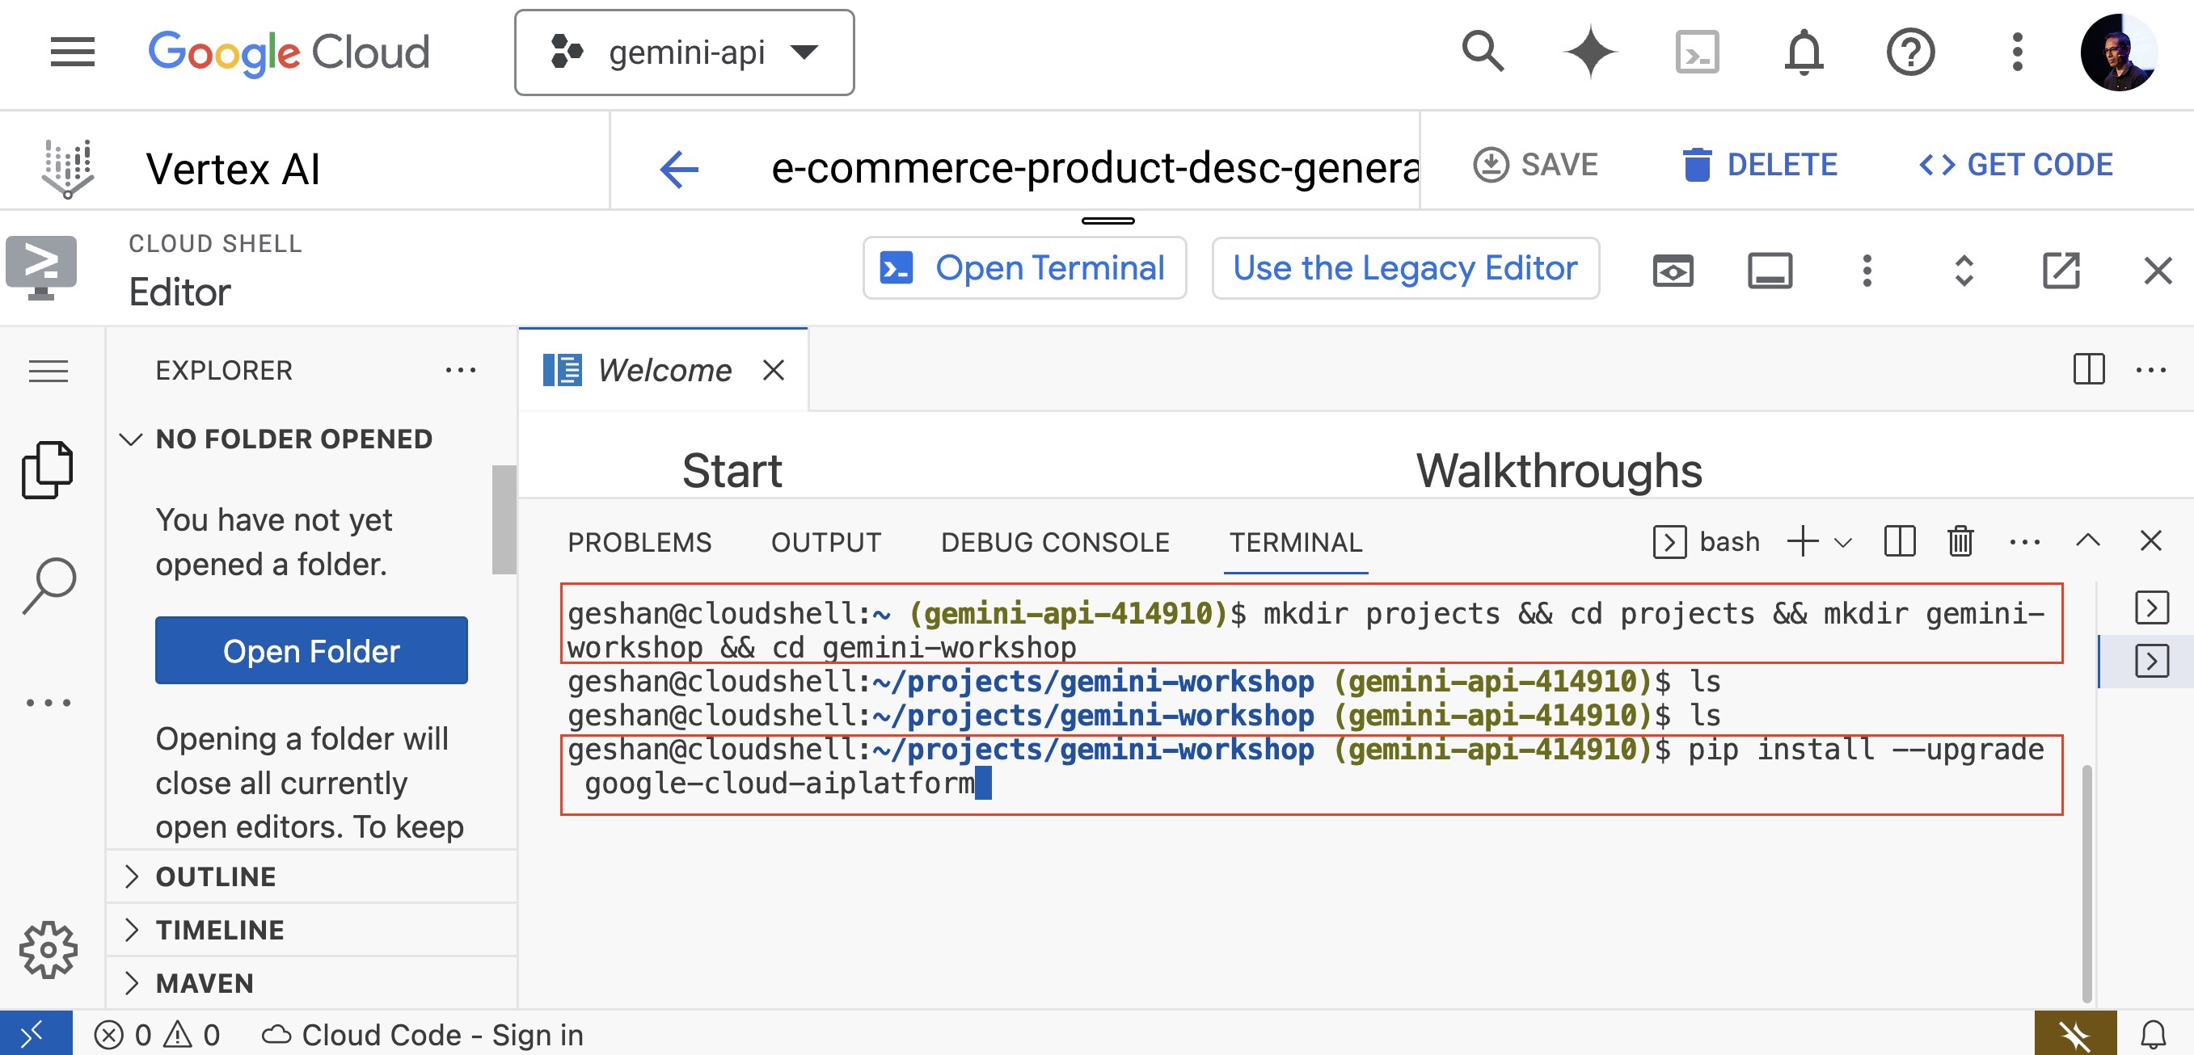
Task: Click the web preview eye icon
Action: [x=1673, y=271]
